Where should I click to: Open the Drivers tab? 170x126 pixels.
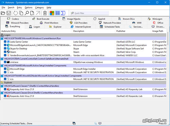click(158, 27)
